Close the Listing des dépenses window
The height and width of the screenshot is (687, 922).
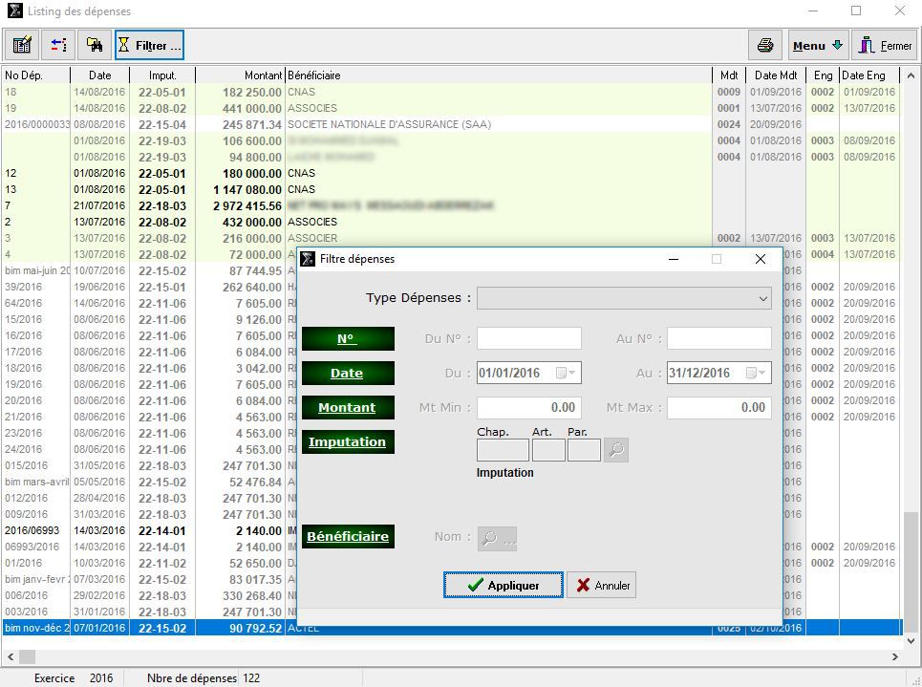click(x=900, y=11)
